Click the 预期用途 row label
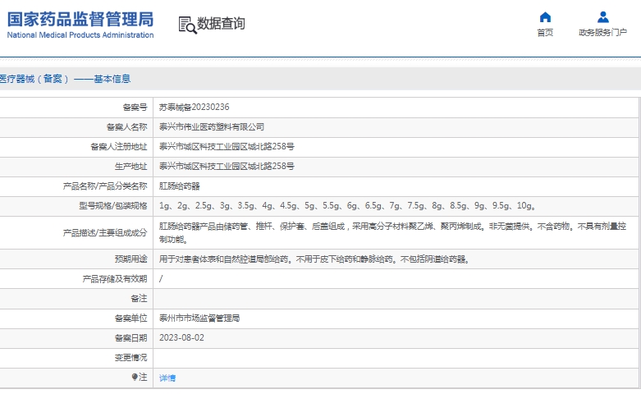This screenshot has width=641, height=394. pyautogui.click(x=130, y=259)
